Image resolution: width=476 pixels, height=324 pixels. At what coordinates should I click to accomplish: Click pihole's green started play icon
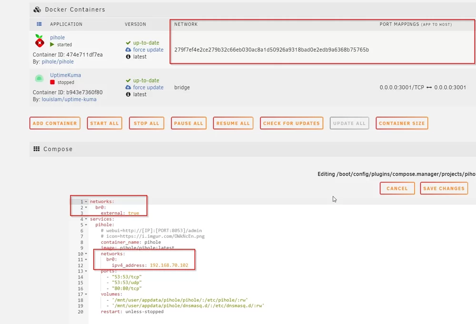[52, 45]
